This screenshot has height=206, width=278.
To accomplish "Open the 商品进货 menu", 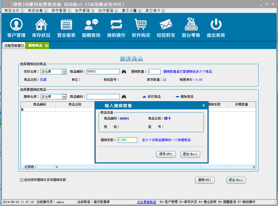I will (14, 11).
